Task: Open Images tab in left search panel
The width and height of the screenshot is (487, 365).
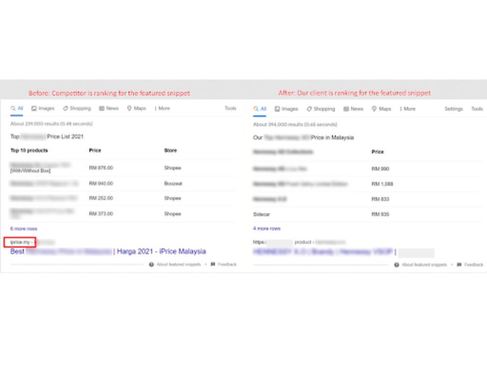Action: point(43,109)
